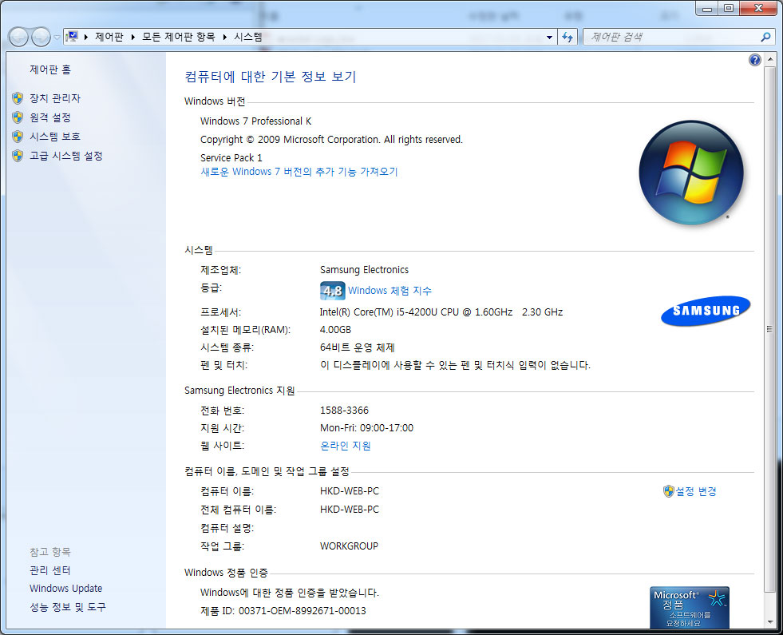Click the 4.8 experience index badge
The height and width of the screenshot is (635, 783).
(333, 290)
